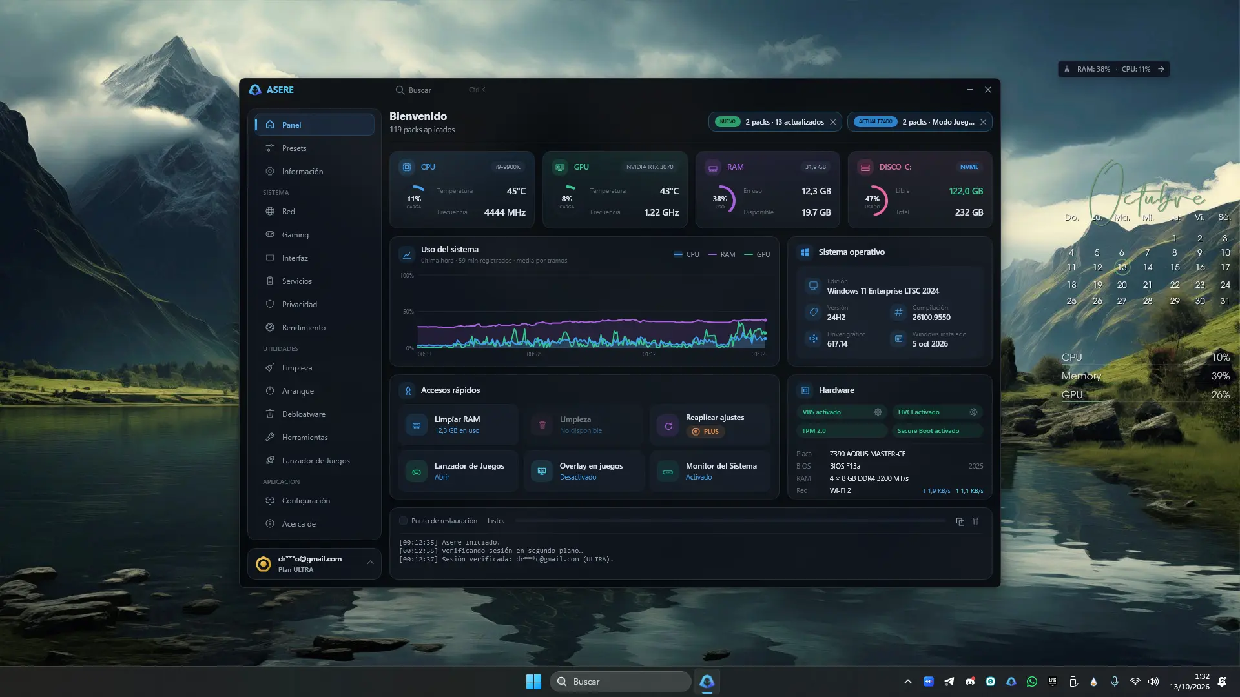Click the Red globe icon
The height and width of the screenshot is (697, 1240).
click(x=270, y=211)
